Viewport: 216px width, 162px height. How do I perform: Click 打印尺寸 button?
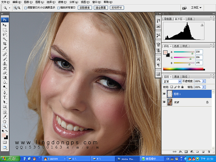coord(117,8)
